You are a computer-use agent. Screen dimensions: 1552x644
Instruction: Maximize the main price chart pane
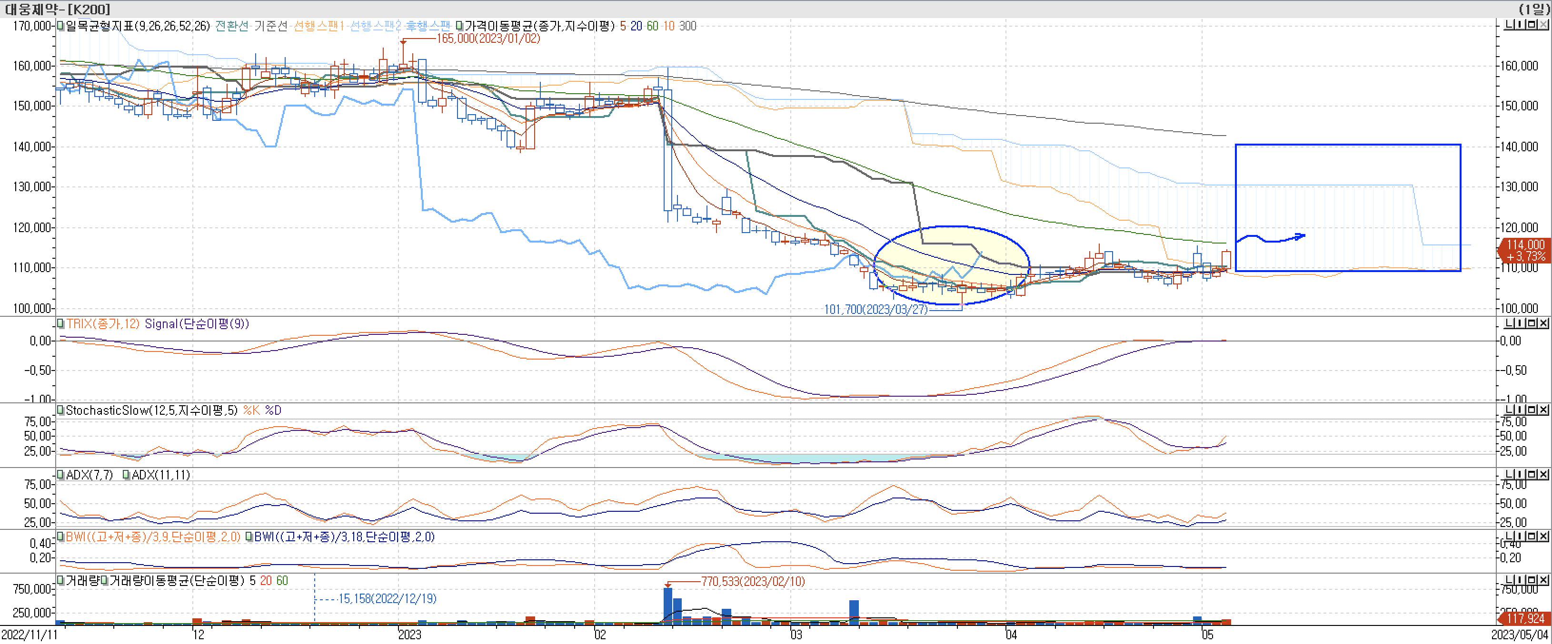coord(1532,25)
